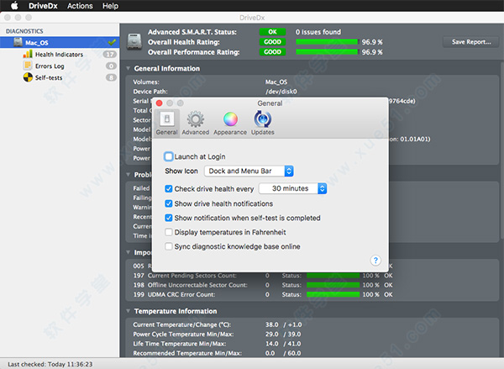Click the Last checked status bar text
Viewport: 504px width, 369px height.
coord(50,364)
